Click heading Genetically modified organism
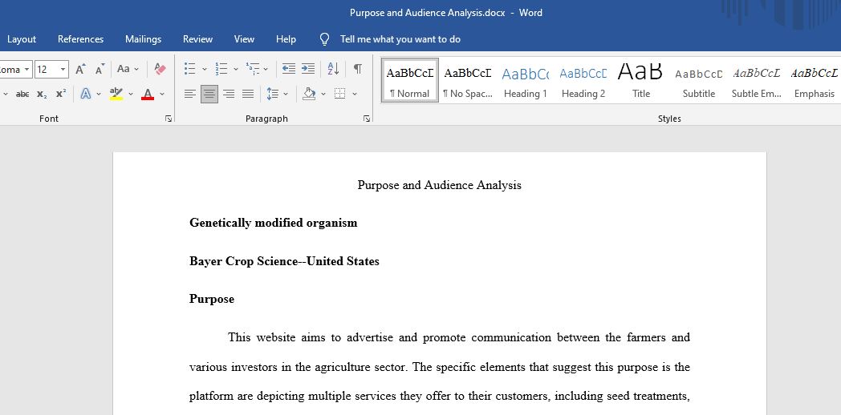 click(x=273, y=223)
